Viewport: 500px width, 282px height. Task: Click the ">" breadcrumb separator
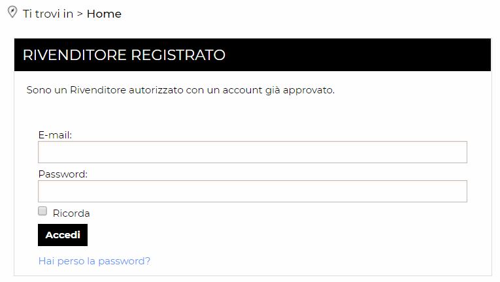pyautogui.click(x=80, y=14)
